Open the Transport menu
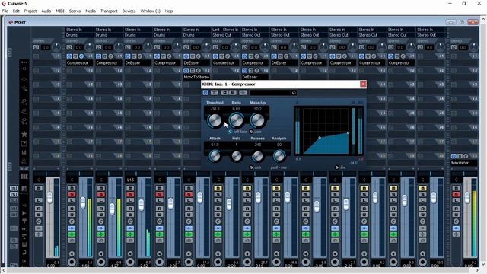This screenshot has width=487, height=274. tap(109, 11)
